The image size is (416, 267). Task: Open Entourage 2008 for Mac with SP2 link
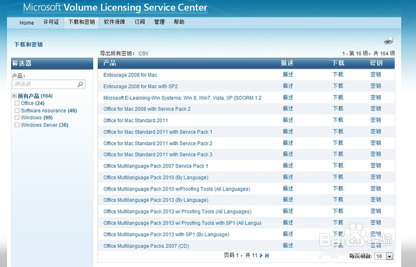pos(141,87)
